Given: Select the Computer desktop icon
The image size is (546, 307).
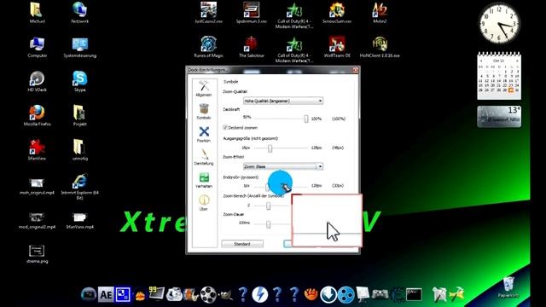Looking at the screenshot, I should [x=37, y=47].
